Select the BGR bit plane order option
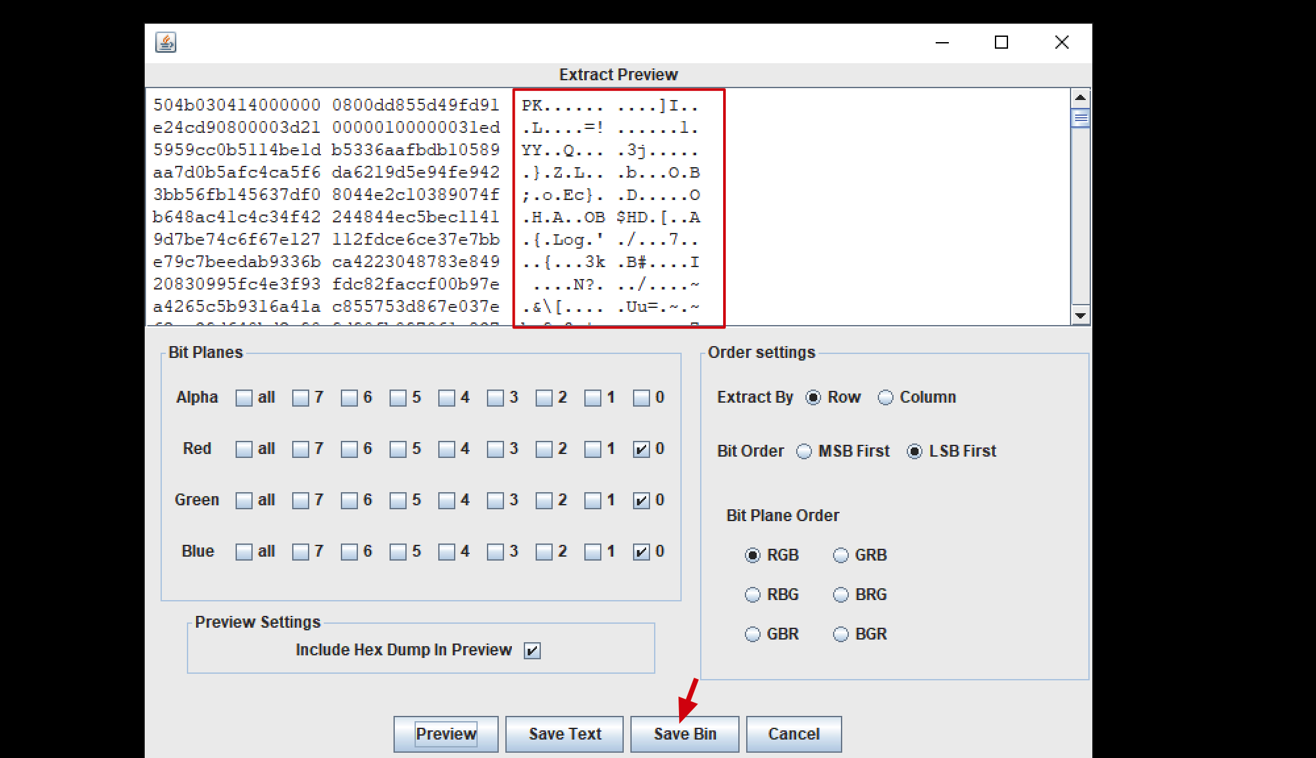1316x758 pixels. tap(839, 632)
